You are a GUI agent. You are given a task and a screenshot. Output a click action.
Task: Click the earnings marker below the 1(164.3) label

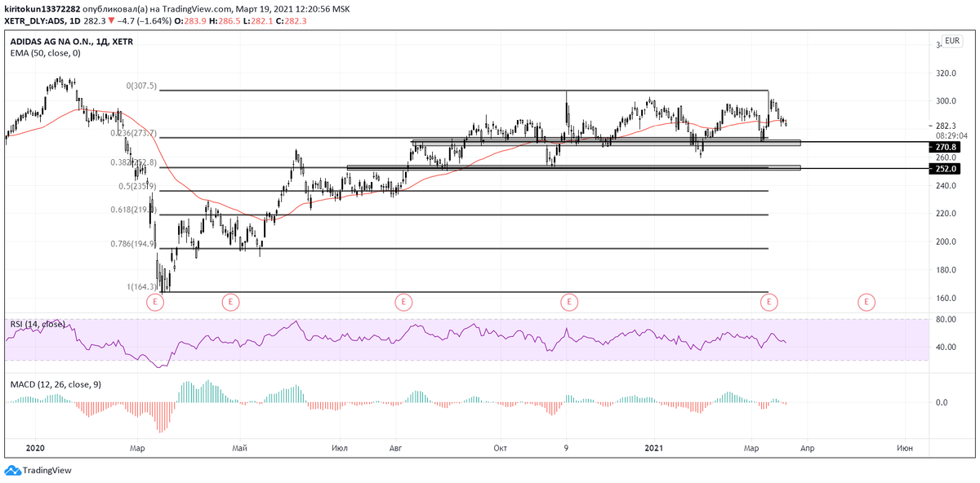point(155,302)
